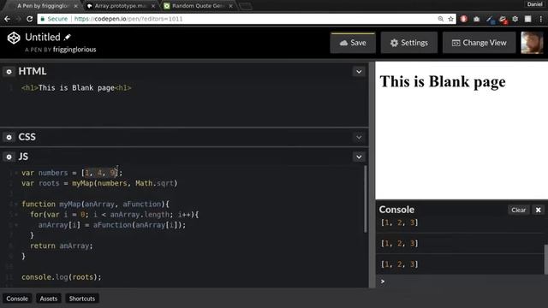Image resolution: width=548 pixels, height=308 pixels.
Task: Close the Random Quote Generator tab
Action: pyautogui.click(x=230, y=6)
